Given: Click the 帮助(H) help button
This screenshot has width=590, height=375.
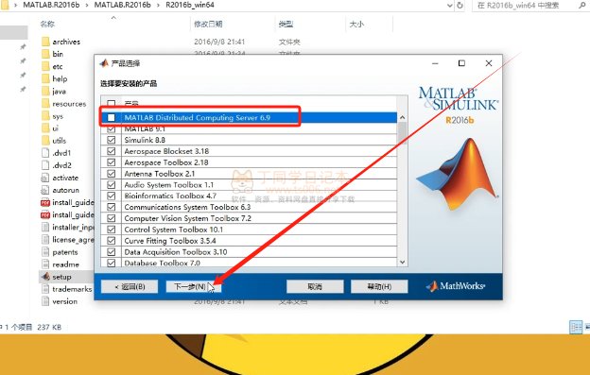Looking at the screenshot, I should point(379,287).
